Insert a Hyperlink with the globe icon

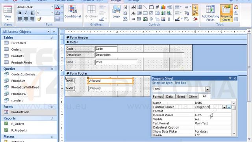point(169,13)
